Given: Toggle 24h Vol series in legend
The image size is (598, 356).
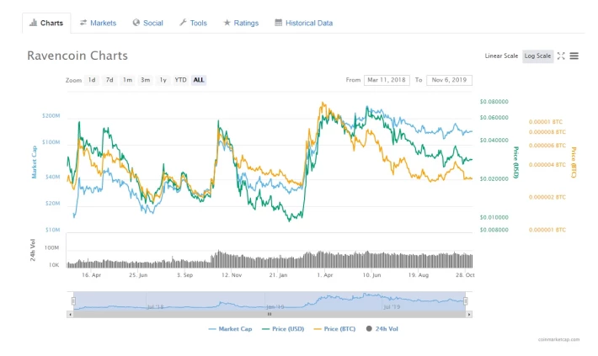Looking at the screenshot, I should (382, 328).
